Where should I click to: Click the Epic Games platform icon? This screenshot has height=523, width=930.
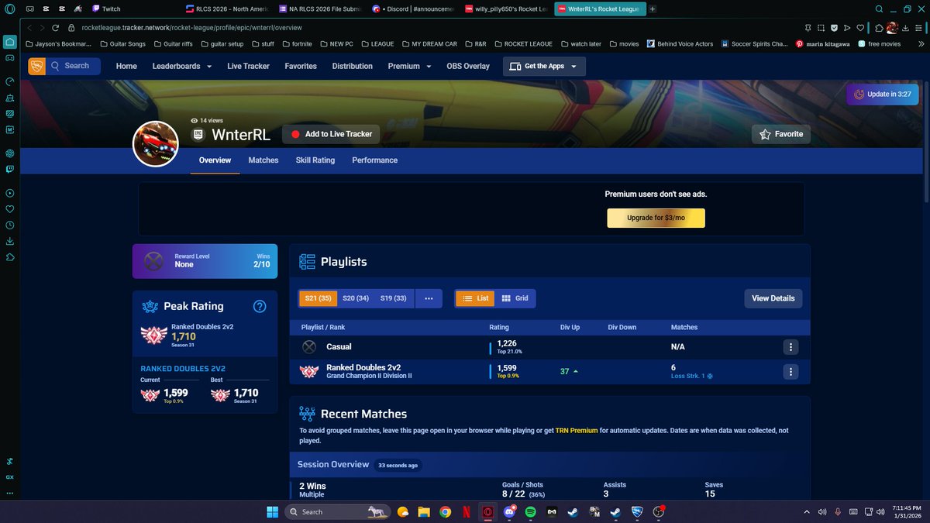pyautogui.click(x=198, y=135)
